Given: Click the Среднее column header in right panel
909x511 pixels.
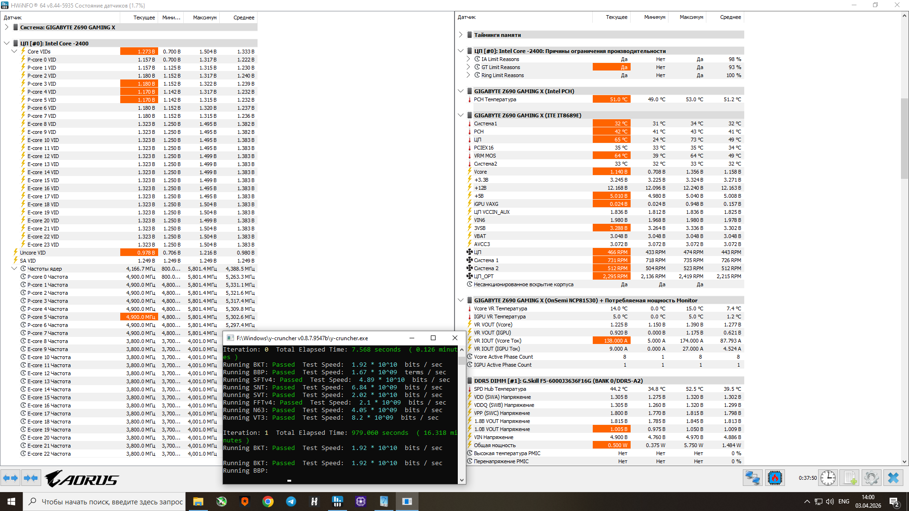Looking at the screenshot, I should click(730, 17).
